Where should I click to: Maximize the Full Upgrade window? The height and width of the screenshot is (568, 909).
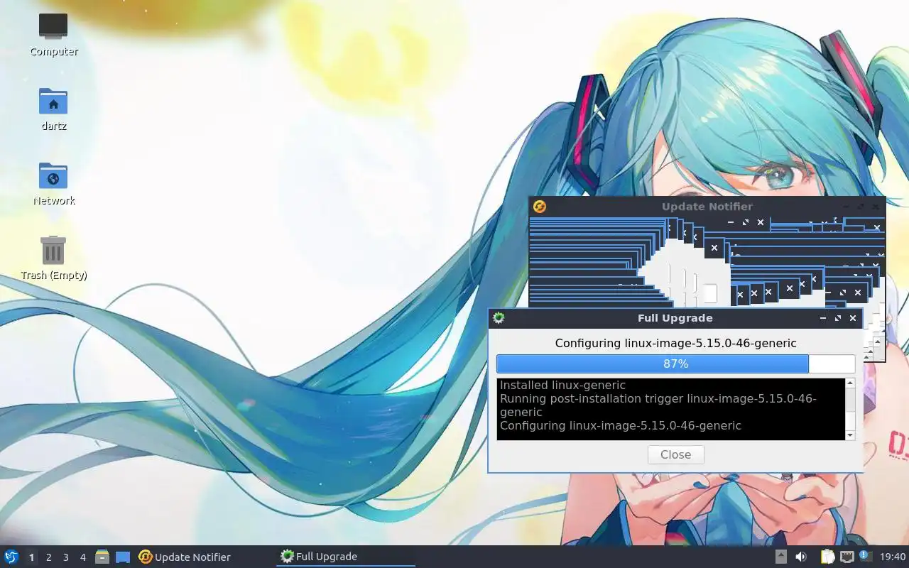(838, 318)
